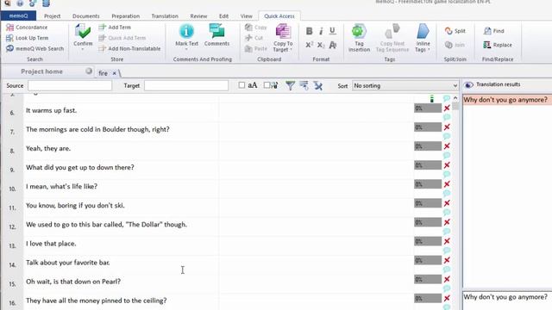Expand the Copy To Target dropdown arrow
Image resolution: width=552 pixels, height=310 pixels.
(292, 50)
